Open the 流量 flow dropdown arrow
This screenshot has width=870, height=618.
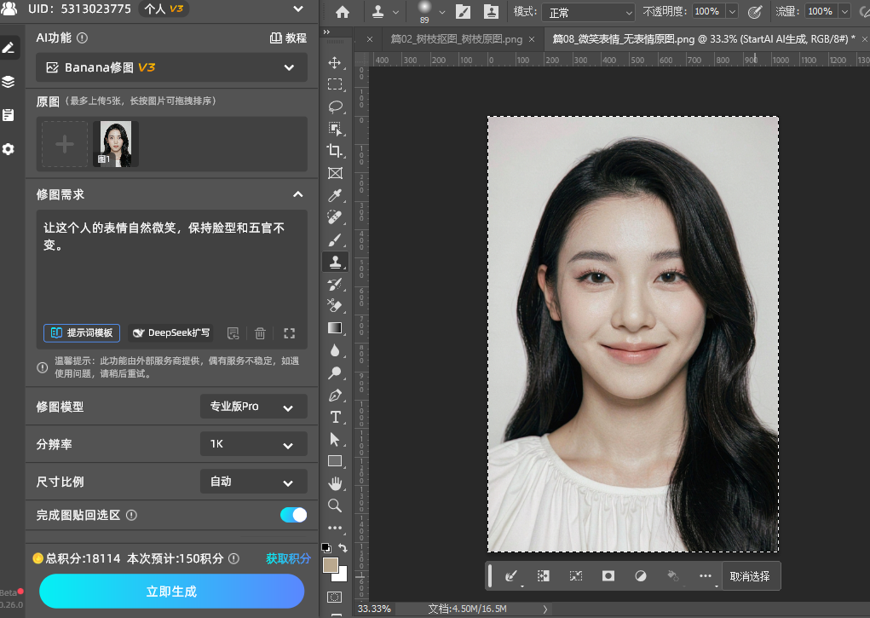pyautogui.click(x=845, y=12)
